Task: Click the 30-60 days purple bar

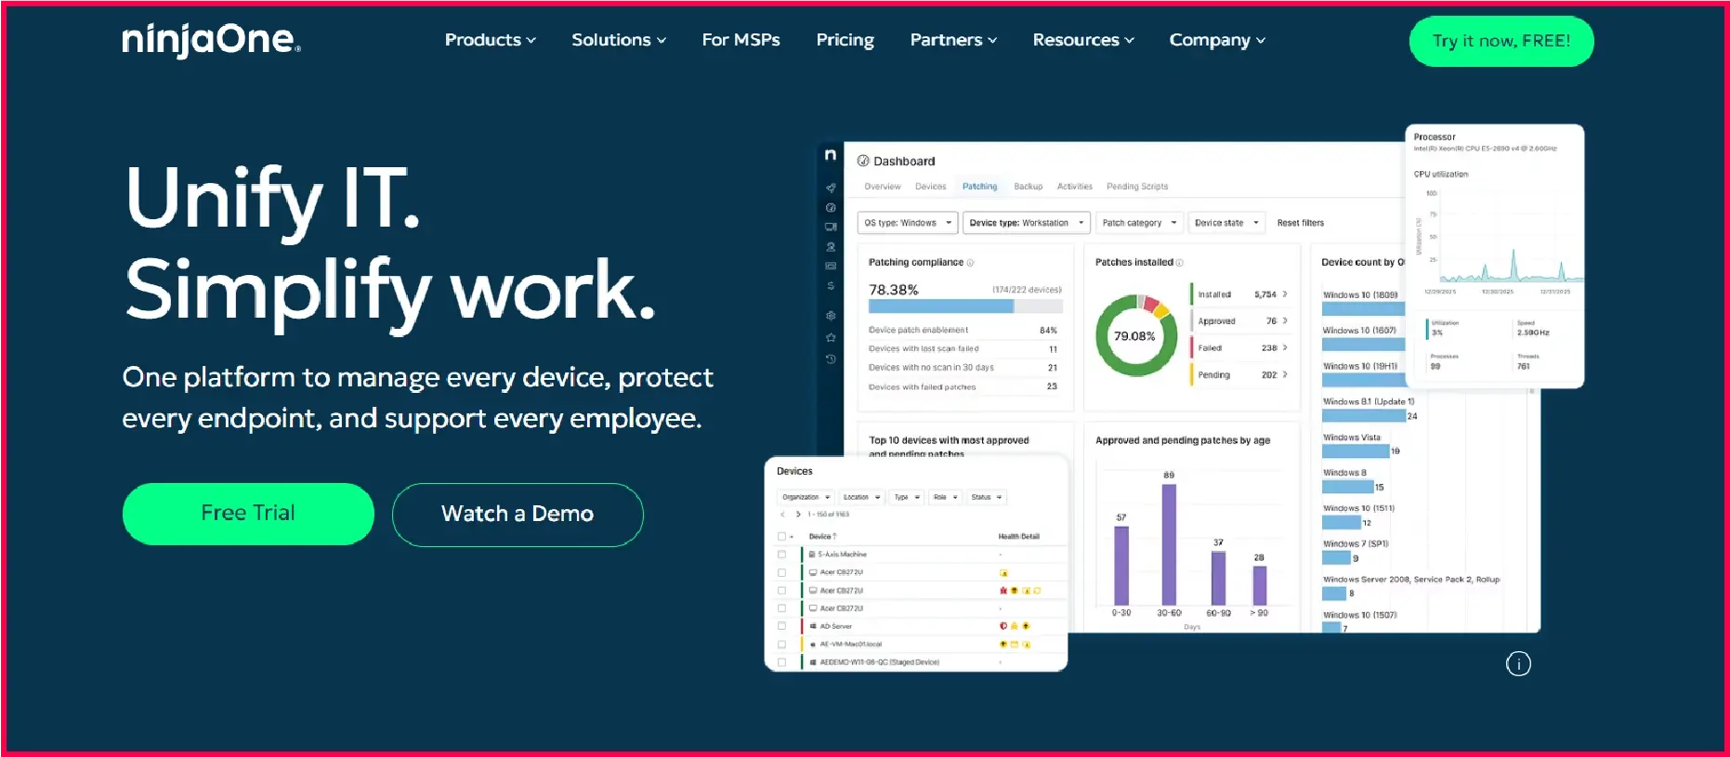Action: click(1169, 544)
